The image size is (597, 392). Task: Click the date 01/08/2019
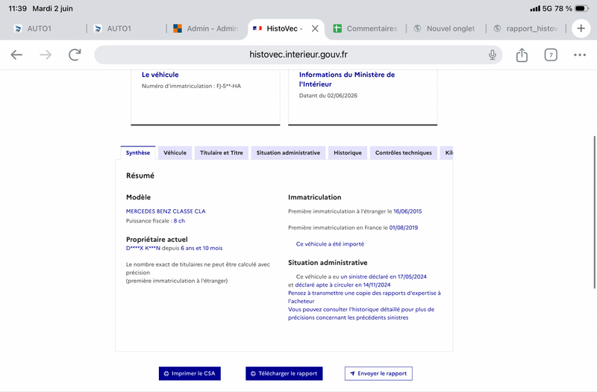coord(403,228)
